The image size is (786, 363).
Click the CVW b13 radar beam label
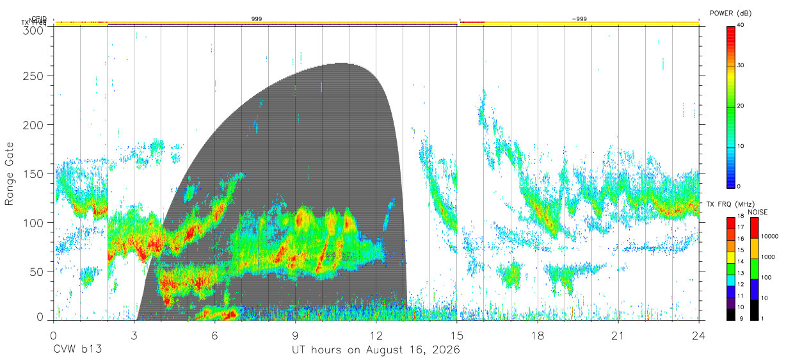coord(78,350)
